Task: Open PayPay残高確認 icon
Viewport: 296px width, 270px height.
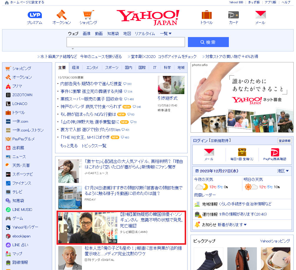Action: (x=275, y=152)
